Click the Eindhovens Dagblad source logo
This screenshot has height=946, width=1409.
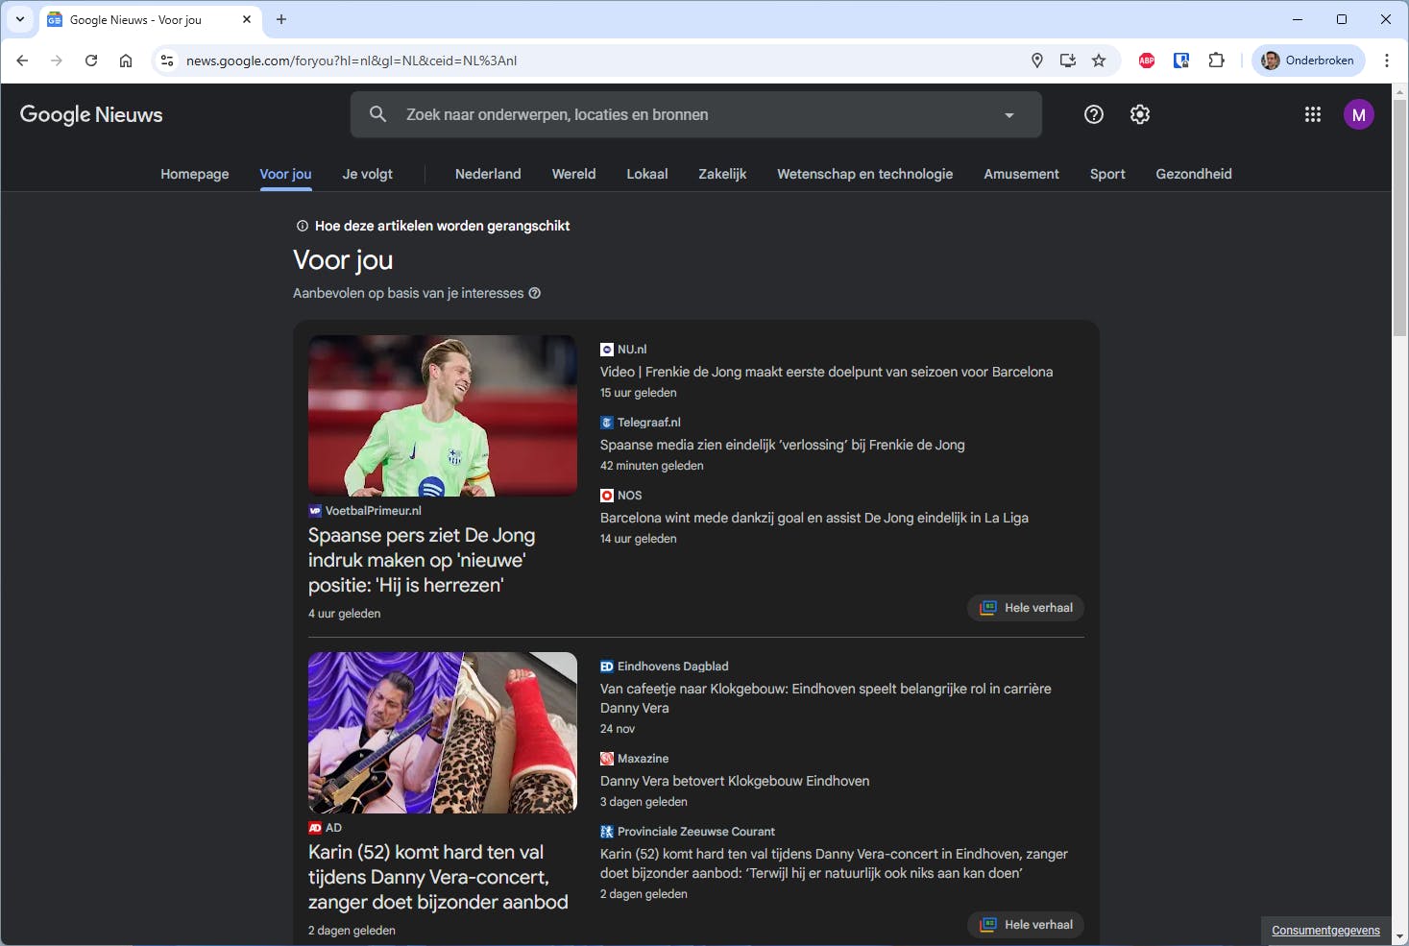tap(606, 666)
